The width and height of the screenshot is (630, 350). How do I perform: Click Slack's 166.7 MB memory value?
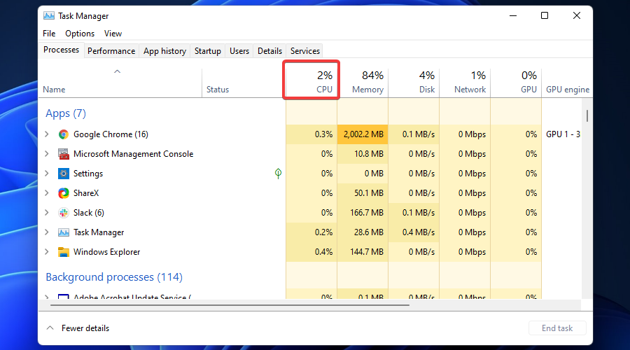pos(366,213)
